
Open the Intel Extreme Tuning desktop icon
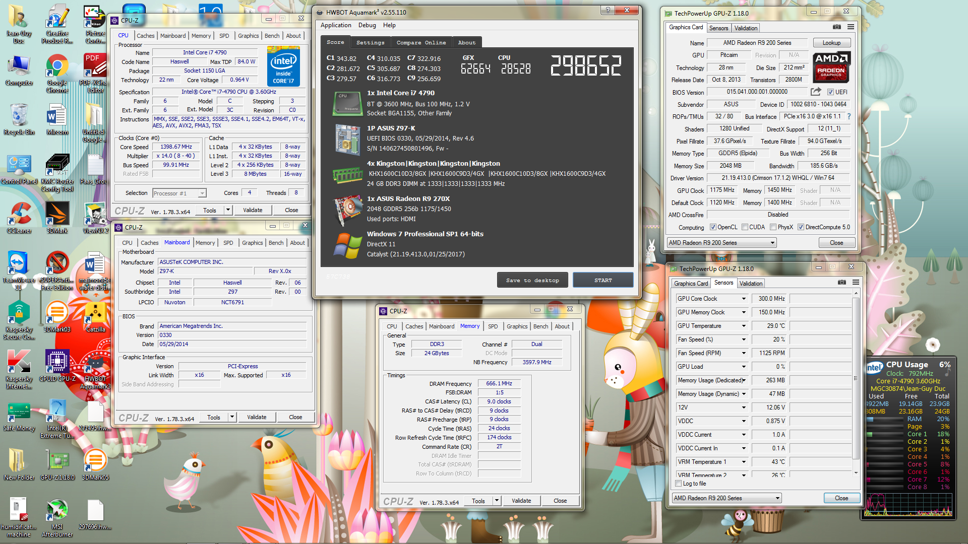[x=57, y=419]
